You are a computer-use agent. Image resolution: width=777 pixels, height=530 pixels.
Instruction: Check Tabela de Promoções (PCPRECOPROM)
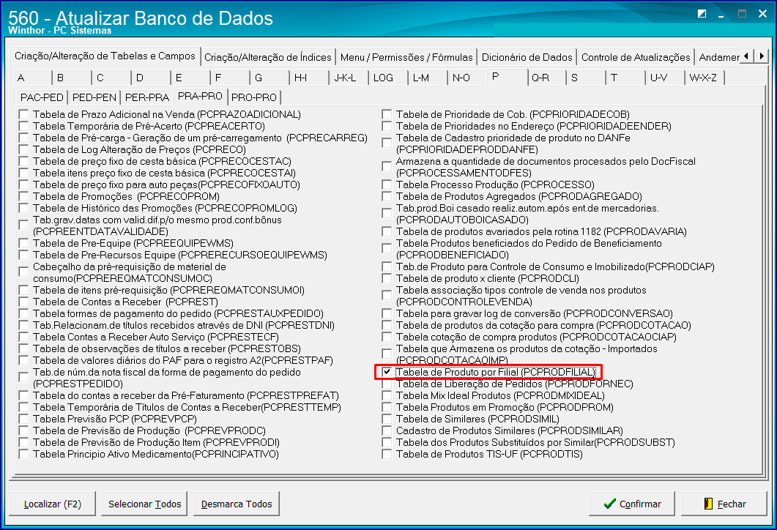[x=23, y=197]
